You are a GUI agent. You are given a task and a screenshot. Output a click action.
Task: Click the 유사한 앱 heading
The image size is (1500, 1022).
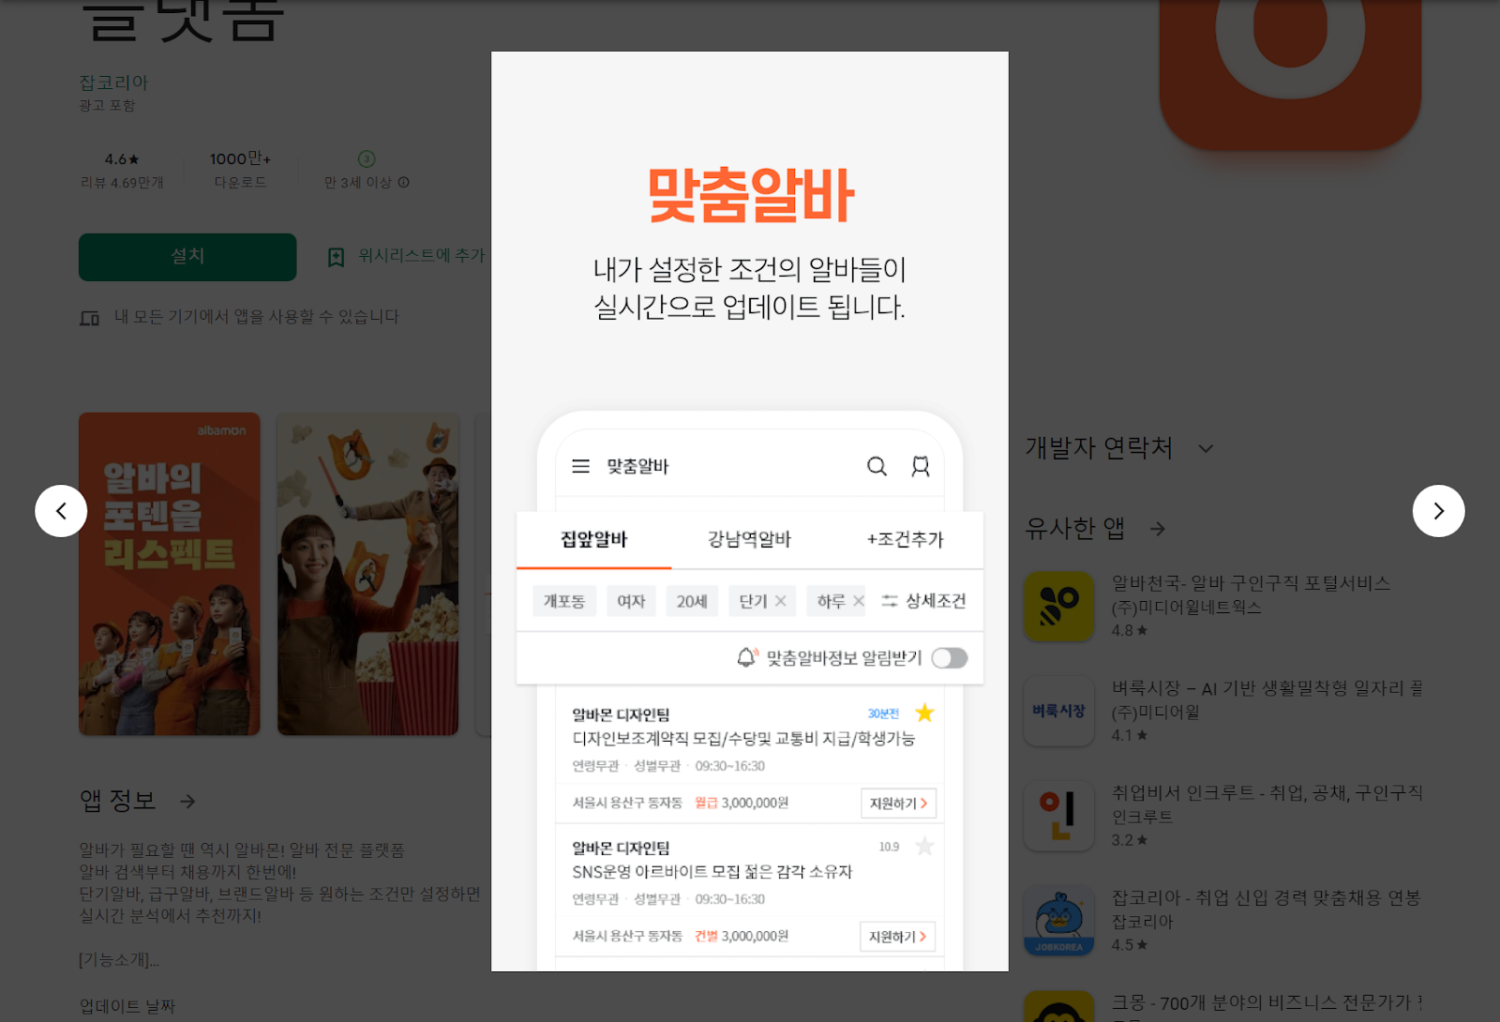[x=1075, y=529]
